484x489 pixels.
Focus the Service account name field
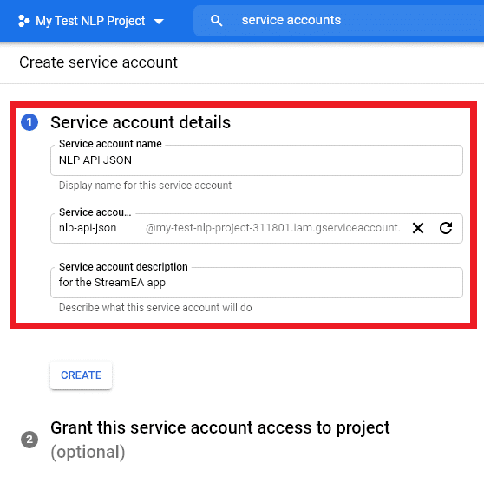point(257,160)
